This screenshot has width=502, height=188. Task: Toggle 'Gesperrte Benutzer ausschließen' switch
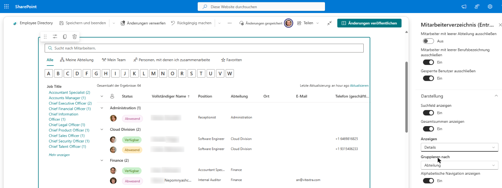pyautogui.click(x=428, y=78)
